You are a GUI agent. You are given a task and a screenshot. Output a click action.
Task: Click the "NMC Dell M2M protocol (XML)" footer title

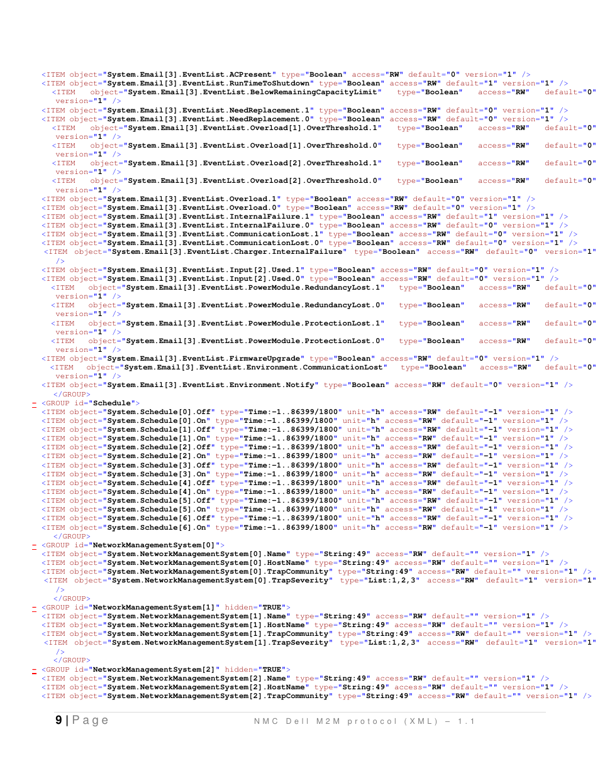(347, 721)
